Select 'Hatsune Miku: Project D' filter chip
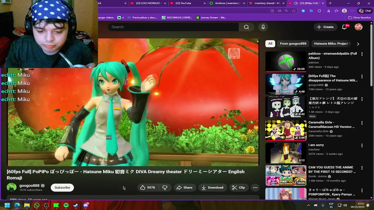374x210 pixels. pyautogui.click(x=332, y=43)
